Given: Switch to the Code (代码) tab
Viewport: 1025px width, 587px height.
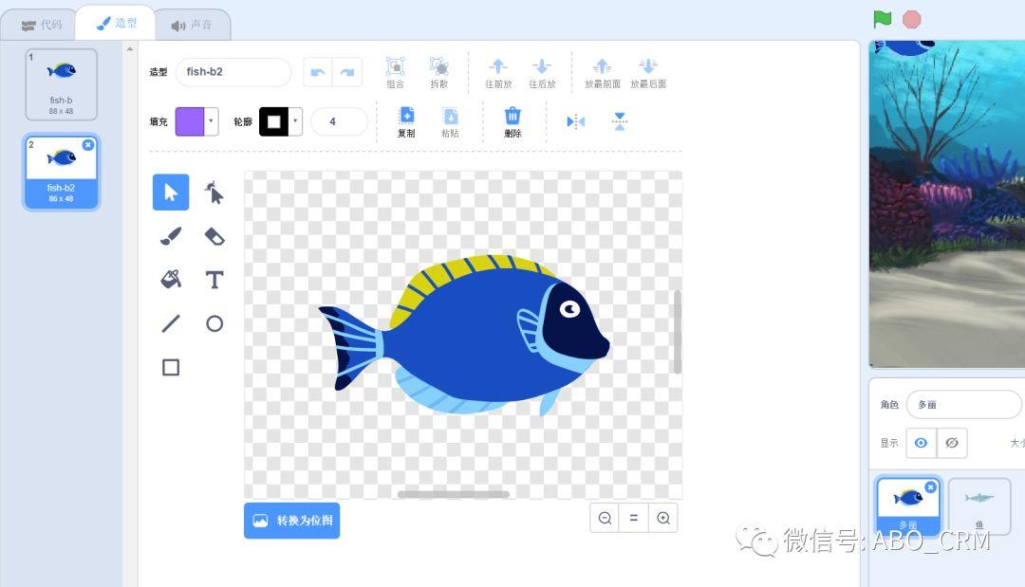Looking at the screenshot, I should coord(41,25).
